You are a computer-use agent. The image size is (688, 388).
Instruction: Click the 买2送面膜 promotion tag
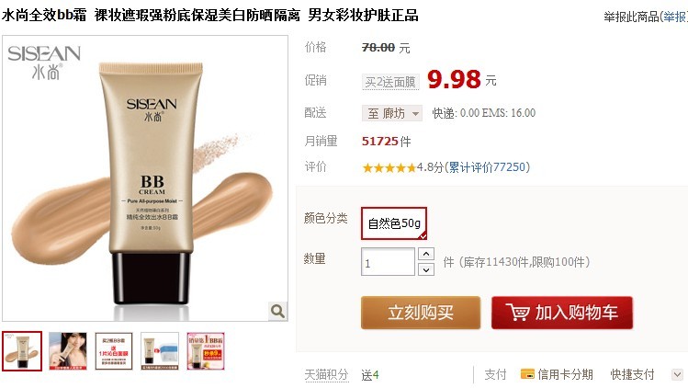pyautogui.click(x=390, y=82)
